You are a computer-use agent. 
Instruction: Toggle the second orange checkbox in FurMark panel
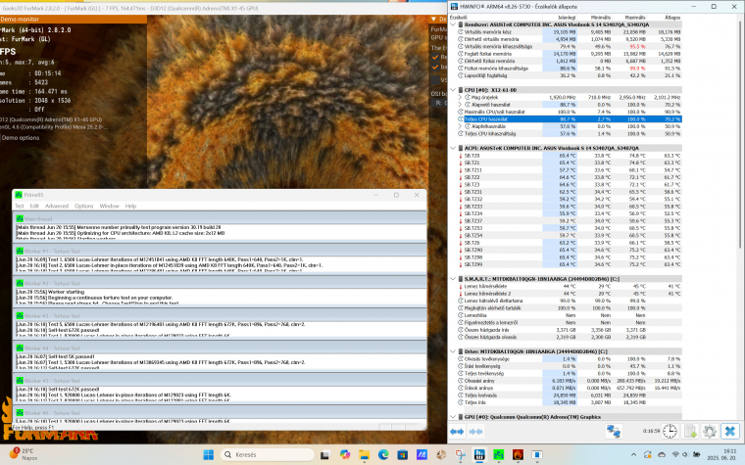[434, 67]
